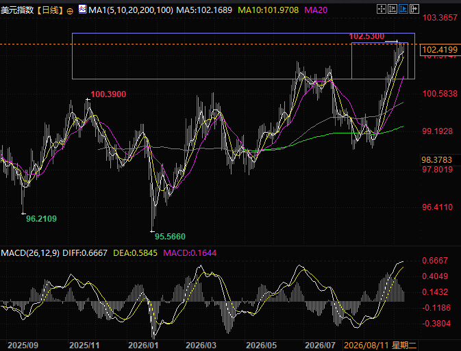461x351 pixels.
Task: Click the 2026/05 date label
Action: 261,346
